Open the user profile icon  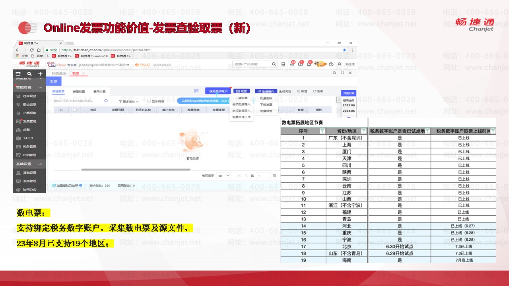point(340,64)
